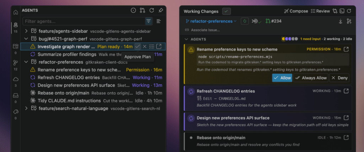
Task: Open the Rebase onto origin/main card externally
Action: tap(346, 138)
